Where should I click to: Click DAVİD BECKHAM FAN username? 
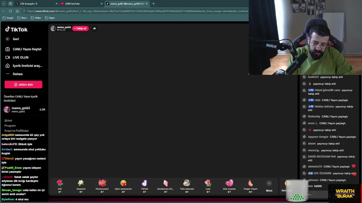[x=322, y=156]
